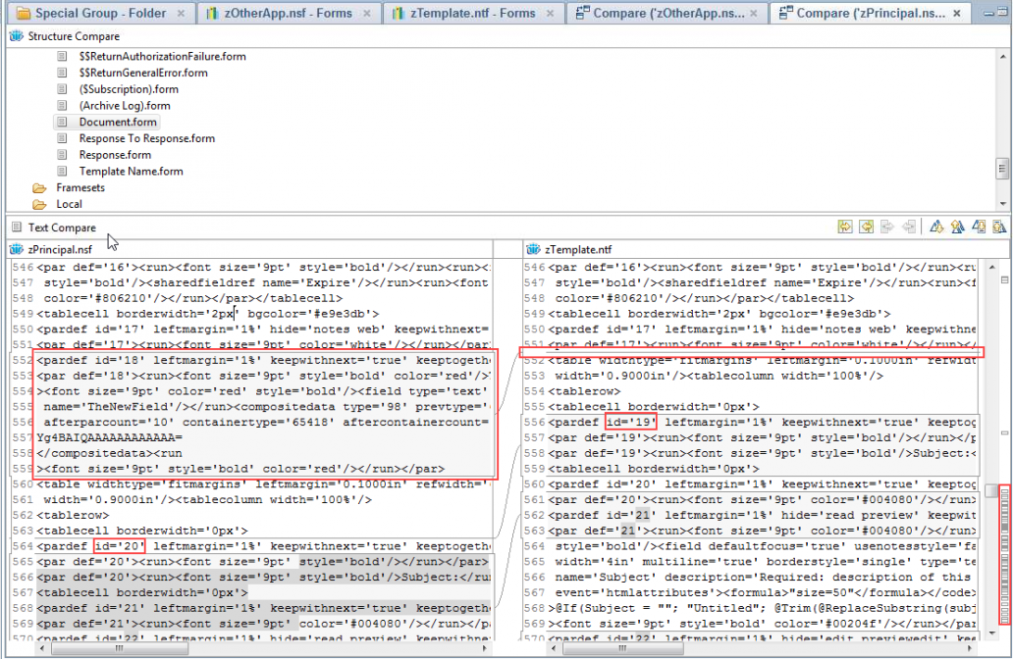Click form icon beside Document.form

pyautogui.click(x=62, y=122)
